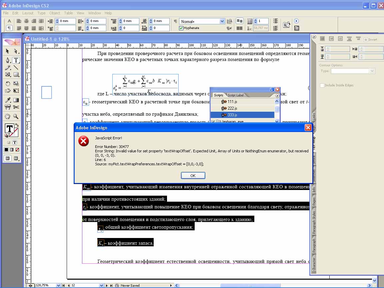
Task: Click the Space Before value field
Action: pos(131,21)
